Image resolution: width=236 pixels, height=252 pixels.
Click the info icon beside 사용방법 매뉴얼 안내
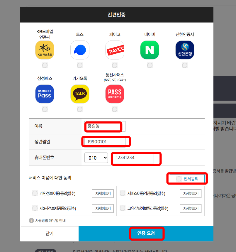pos(31,221)
